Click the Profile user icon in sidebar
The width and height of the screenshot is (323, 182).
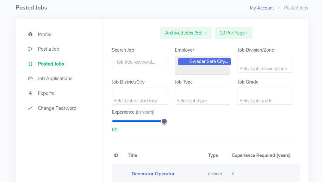[x=30, y=34]
